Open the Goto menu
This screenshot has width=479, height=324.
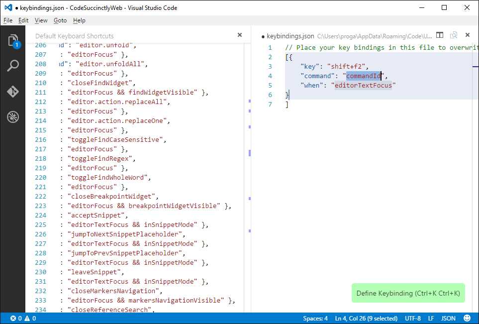[x=60, y=20]
